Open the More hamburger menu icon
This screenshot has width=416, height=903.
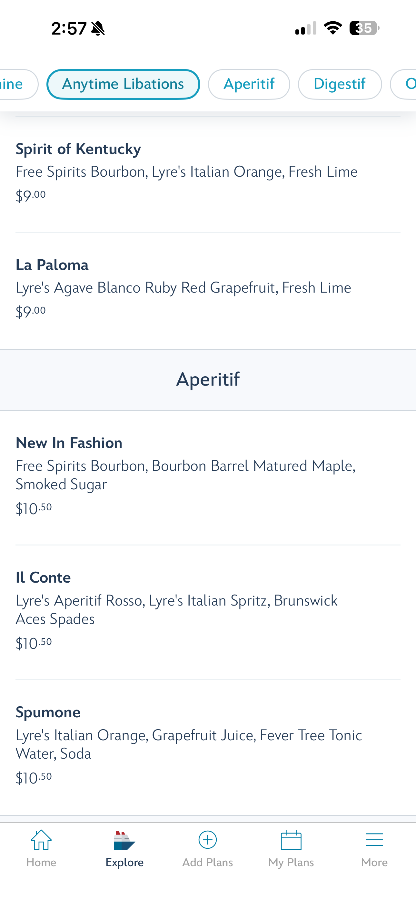point(374,840)
